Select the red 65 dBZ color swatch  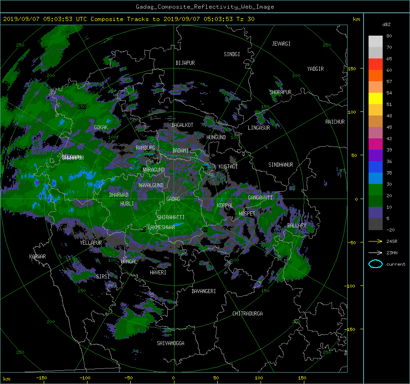point(375,64)
